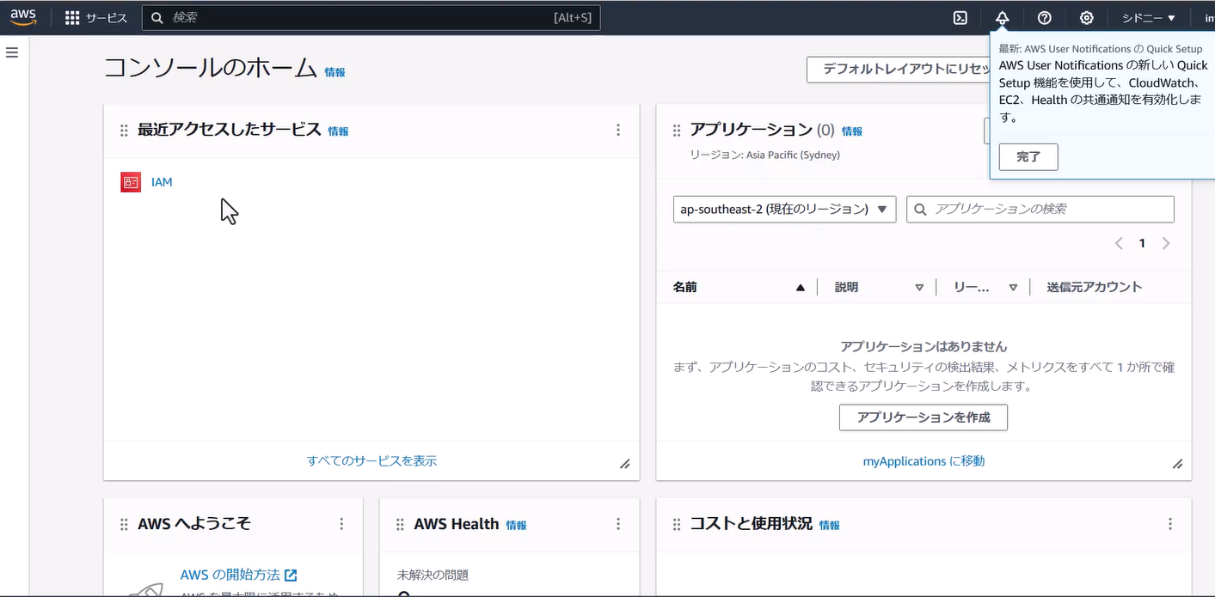Screen dimensions: 1215x597
Task: Open the IAM service link
Action: 162,182
